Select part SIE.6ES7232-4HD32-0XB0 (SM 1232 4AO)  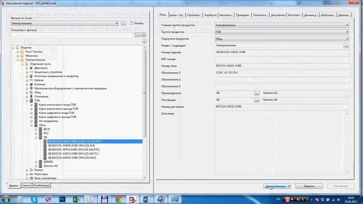click(x=72, y=158)
